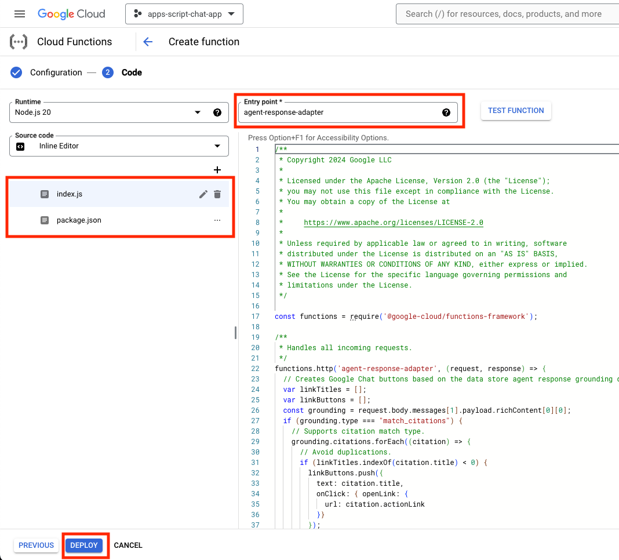
Task: Go to the Configuration step
Action: tap(56, 72)
